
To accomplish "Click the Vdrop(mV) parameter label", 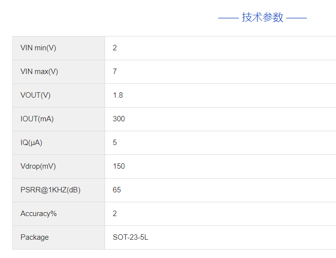I will point(38,166).
